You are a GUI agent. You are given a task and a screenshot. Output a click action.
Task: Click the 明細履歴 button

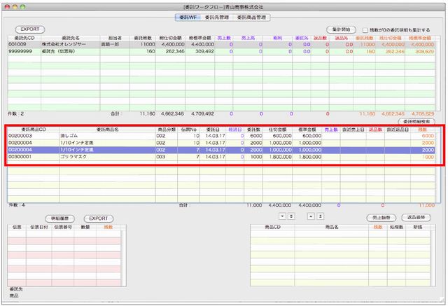59,218
